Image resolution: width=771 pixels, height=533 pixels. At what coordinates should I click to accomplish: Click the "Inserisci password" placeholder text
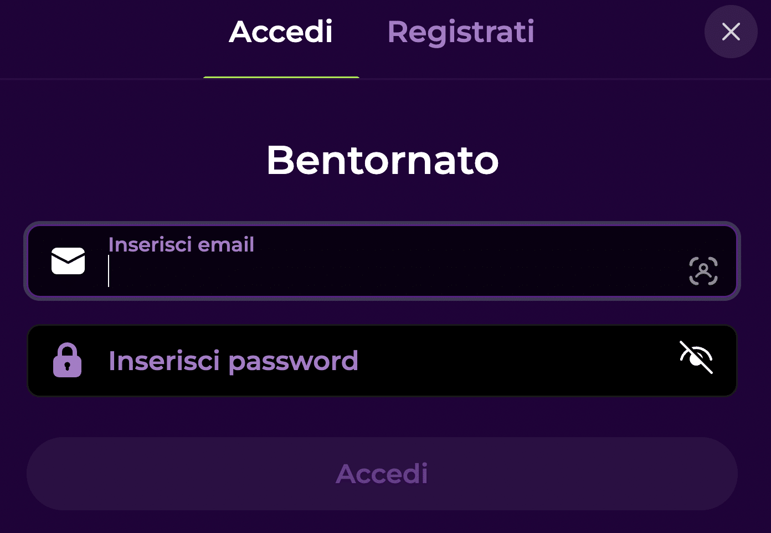coord(233,361)
